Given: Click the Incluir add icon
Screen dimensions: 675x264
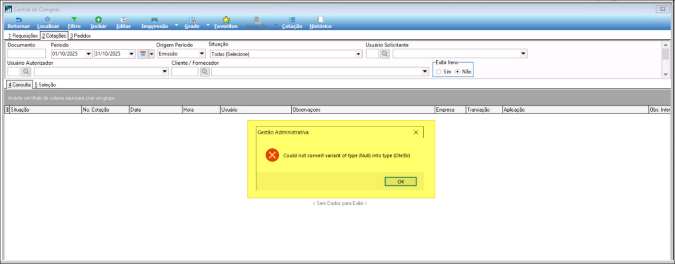Looking at the screenshot, I should (98, 20).
